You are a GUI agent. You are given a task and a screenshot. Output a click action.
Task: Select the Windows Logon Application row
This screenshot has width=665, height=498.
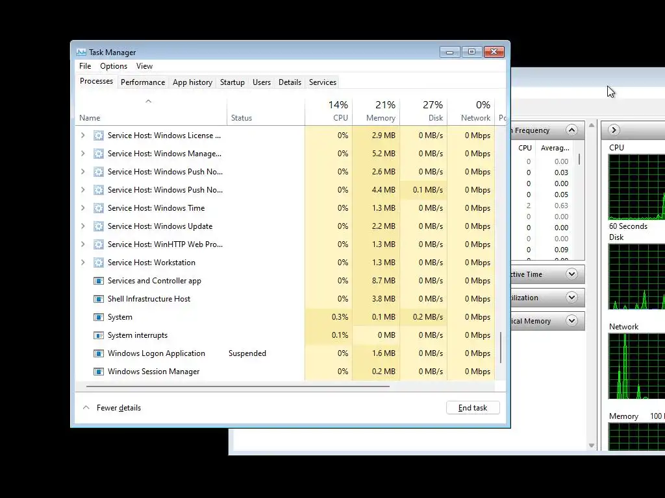click(x=284, y=353)
